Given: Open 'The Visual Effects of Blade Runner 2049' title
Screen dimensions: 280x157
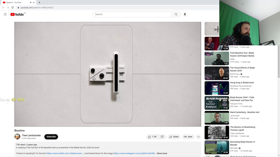Looking at the screenshot, I should [242, 69].
